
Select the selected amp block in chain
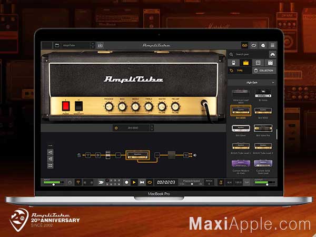pyautogui.click(x=137, y=155)
